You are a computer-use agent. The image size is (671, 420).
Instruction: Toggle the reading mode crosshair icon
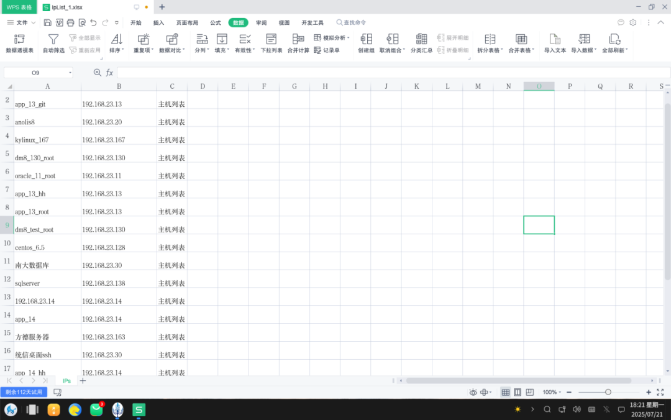click(484, 392)
